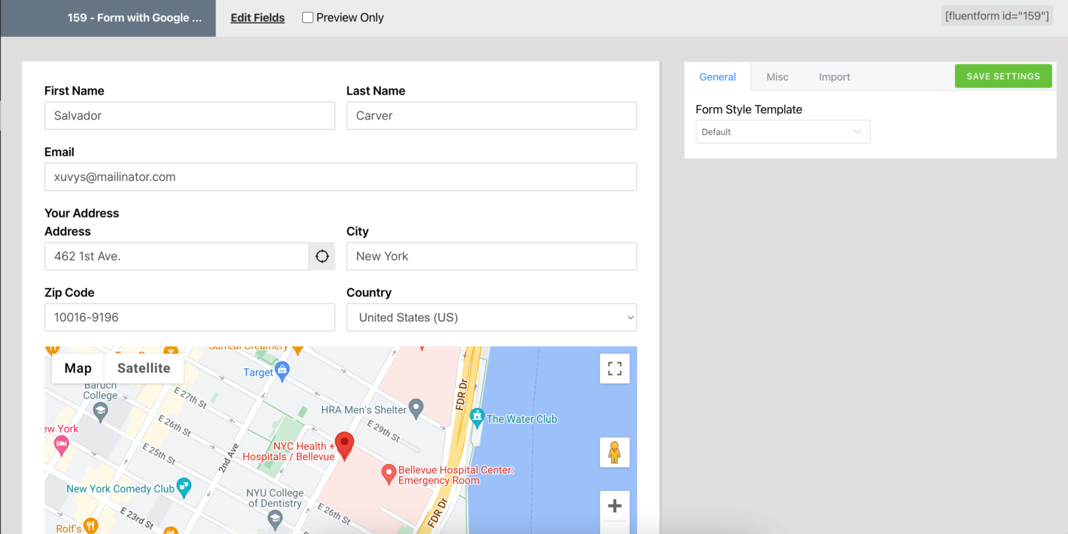Image resolution: width=1068 pixels, height=534 pixels.
Task: Select the Pegman Street View icon
Action: point(615,452)
